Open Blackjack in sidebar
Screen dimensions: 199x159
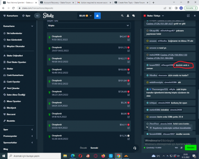click(10, 108)
